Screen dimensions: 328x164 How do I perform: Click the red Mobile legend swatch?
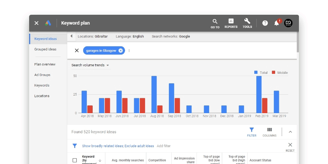coord(273,73)
